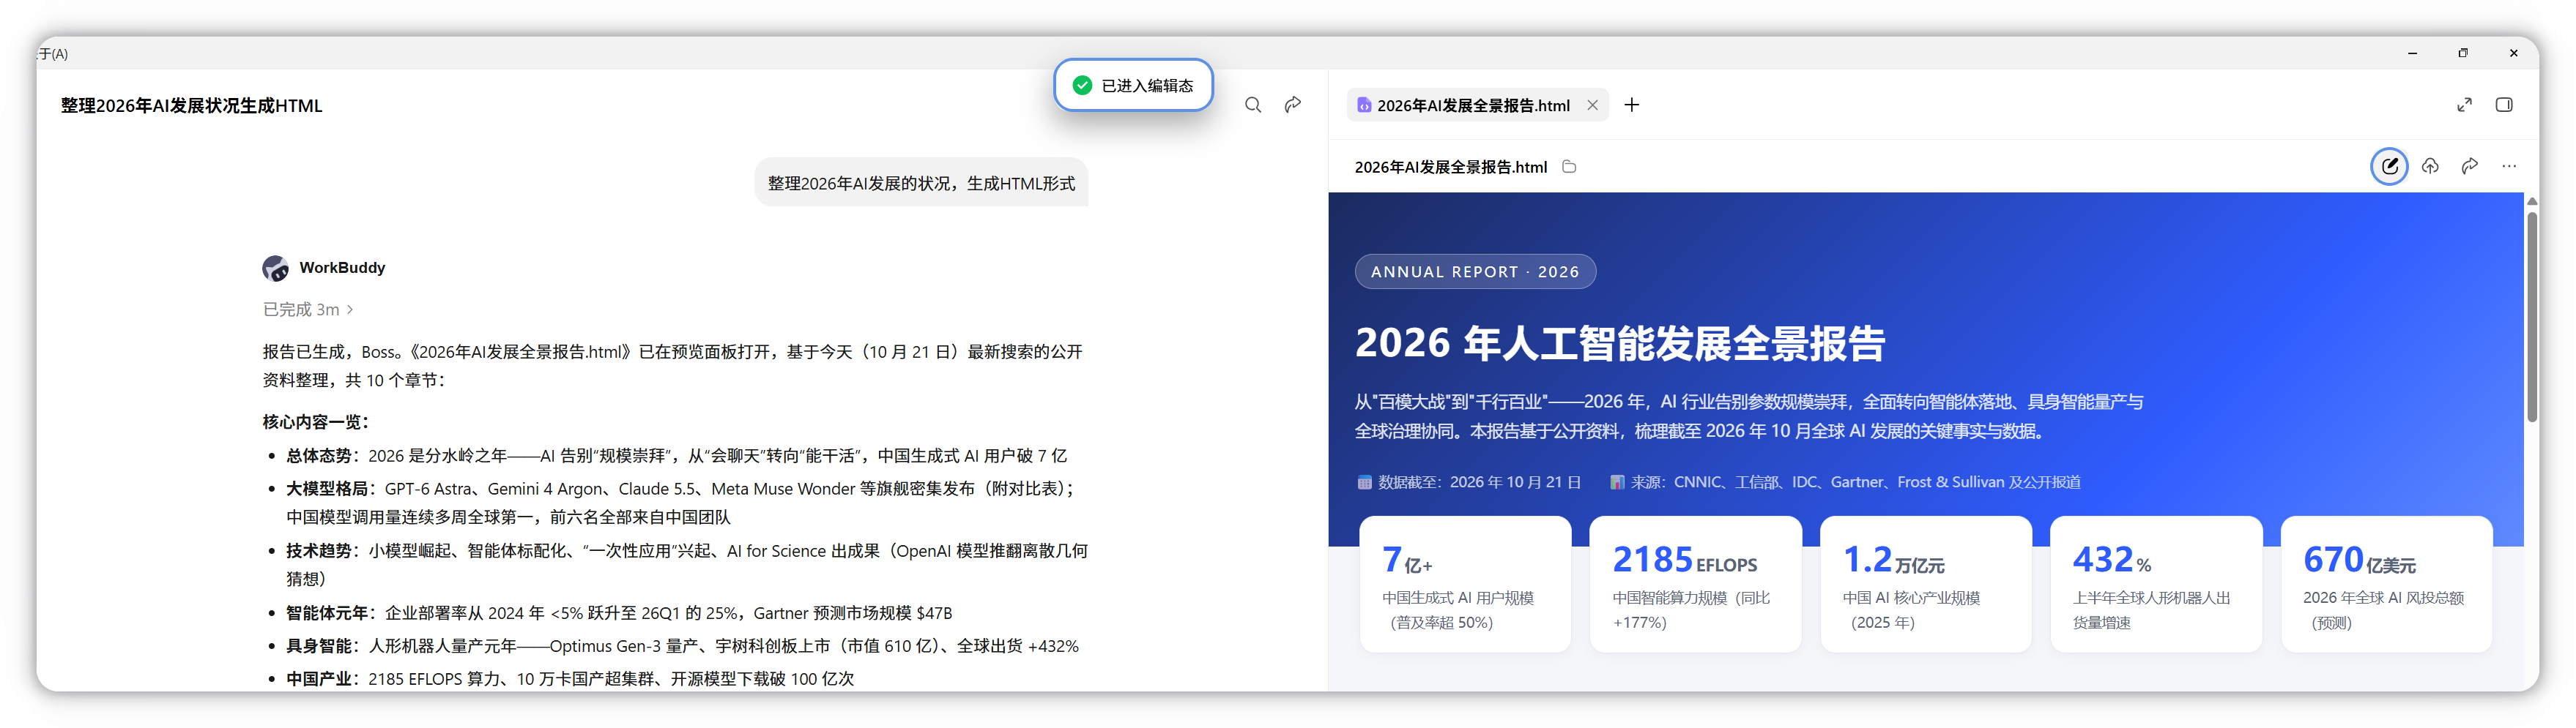
Task: Click the report intro paragraph in the banner
Action: pos(1749,416)
